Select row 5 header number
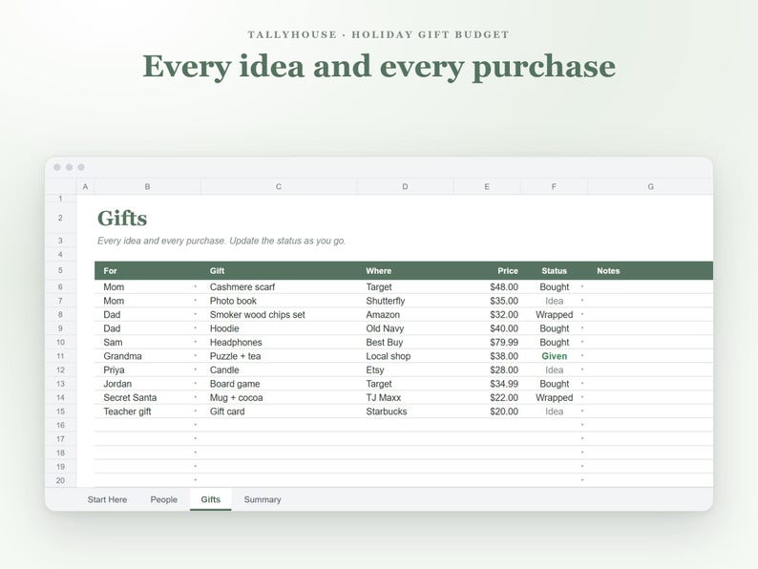Screen dimensions: 758x569 point(60,270)
